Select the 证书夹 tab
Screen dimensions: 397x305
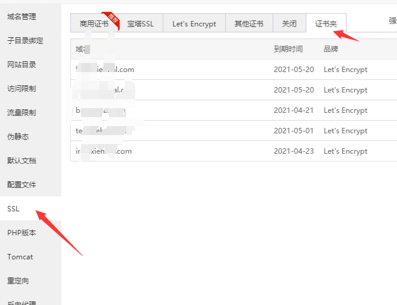[326, 24]
